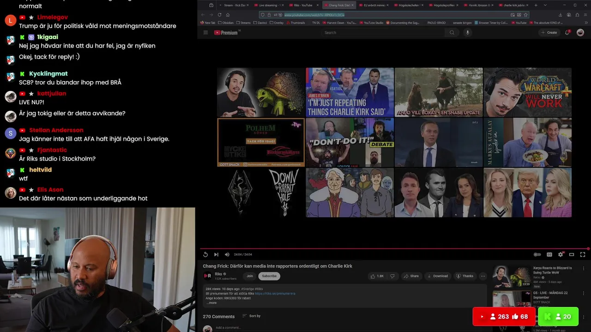The height and width of the screenshot is (332, 591).
Task: Open the Create menu
Action: coord(549,33)
